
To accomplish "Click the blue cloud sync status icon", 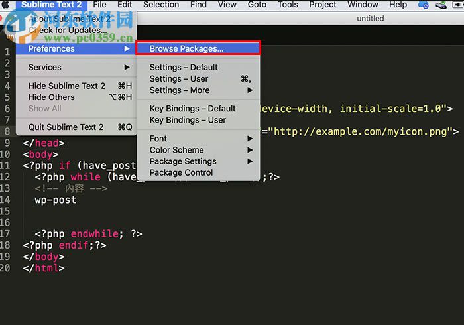I will click(423, 5).
